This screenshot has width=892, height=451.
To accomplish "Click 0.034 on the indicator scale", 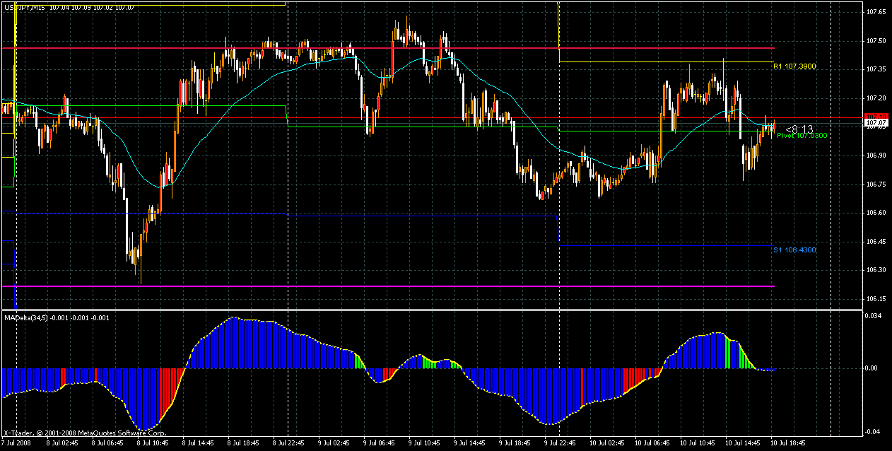I will click(x=874, y=316).
